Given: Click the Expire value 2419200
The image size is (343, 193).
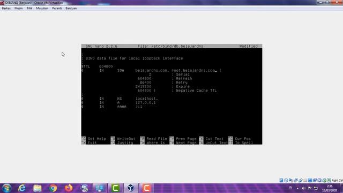Looking at the screenshot, I should pyautogui.click(x=143, y=86).
